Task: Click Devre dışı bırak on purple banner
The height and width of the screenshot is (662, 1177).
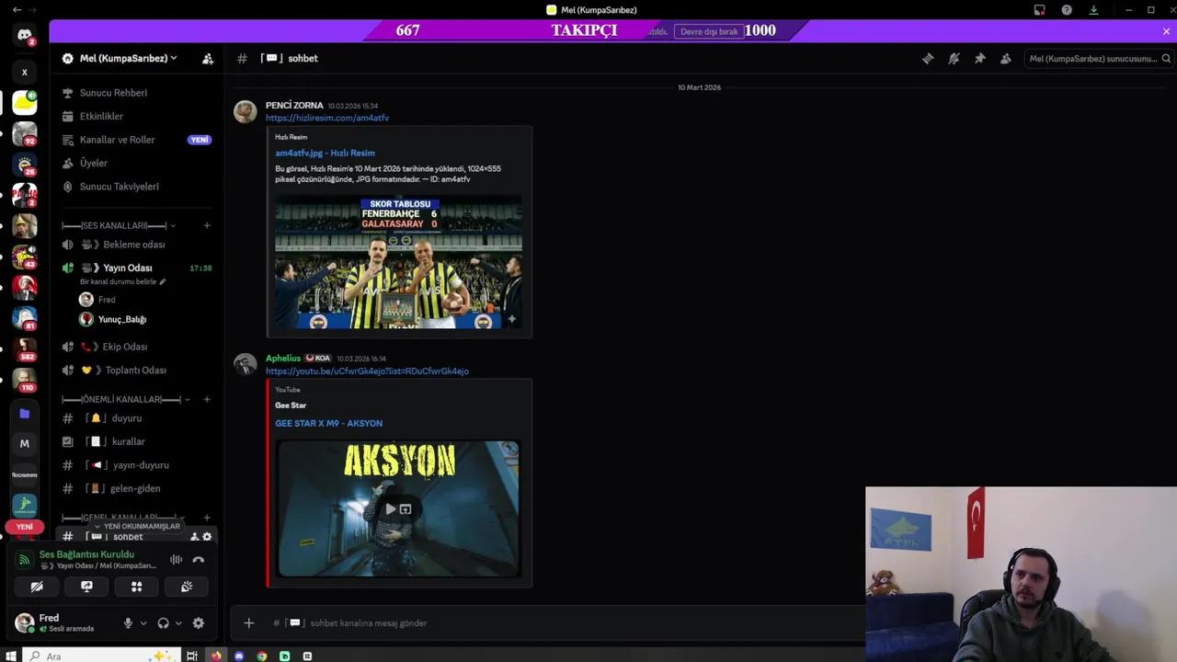Action: tap(709, 31)
